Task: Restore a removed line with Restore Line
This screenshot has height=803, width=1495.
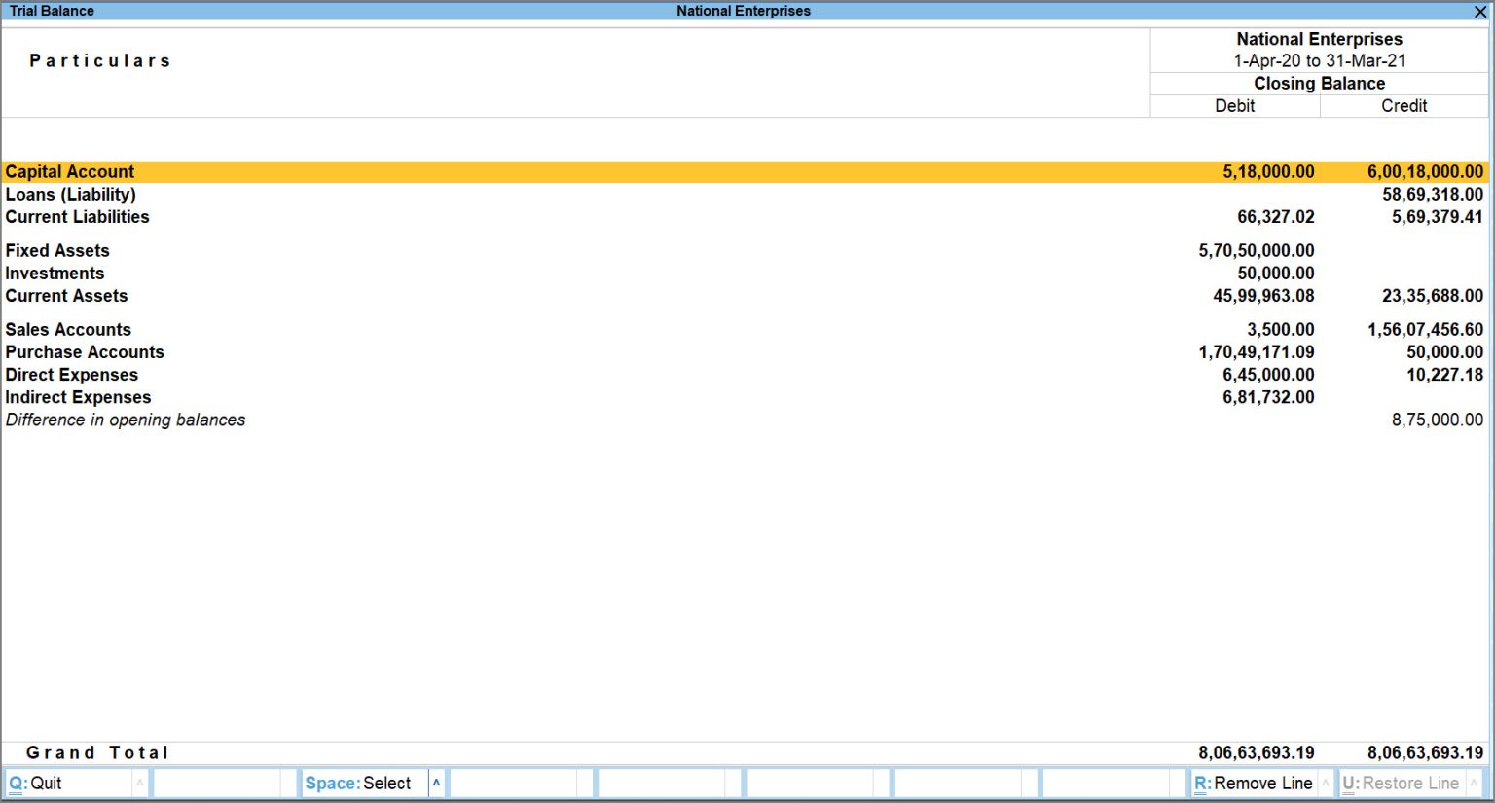Action: 1402,783
